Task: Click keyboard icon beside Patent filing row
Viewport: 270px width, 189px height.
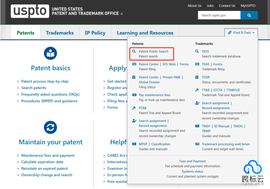Action: coord(134,64)
